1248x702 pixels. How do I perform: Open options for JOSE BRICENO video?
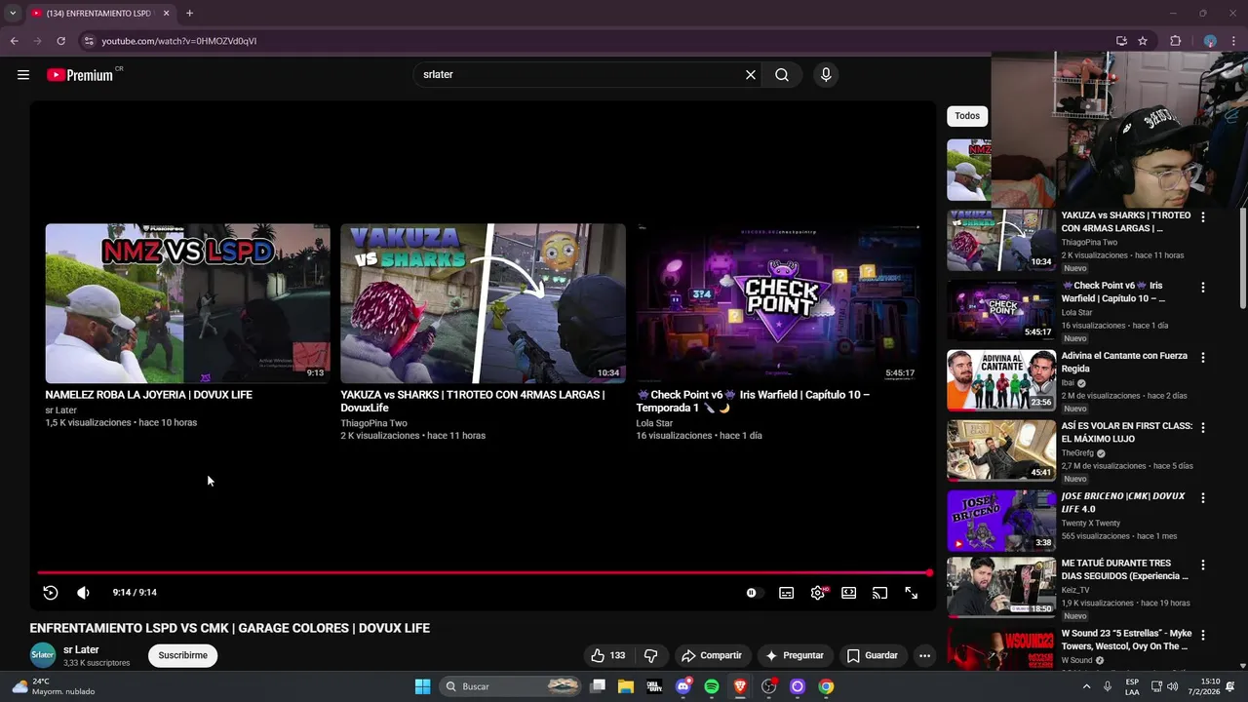1202,498
